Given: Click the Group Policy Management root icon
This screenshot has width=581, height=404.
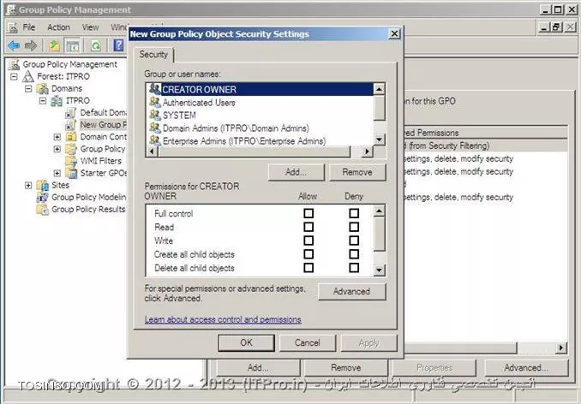Looking at the screenshot, I should pyautogui.click(x=14, y=64).
